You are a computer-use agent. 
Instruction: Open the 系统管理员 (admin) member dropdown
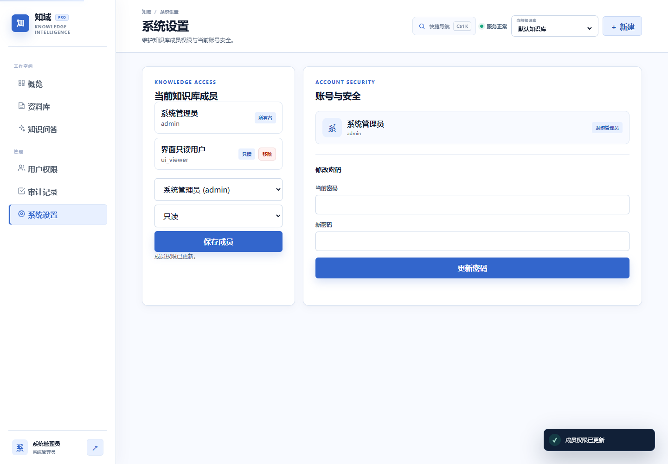pyautogui.click(x=218, y=189)
